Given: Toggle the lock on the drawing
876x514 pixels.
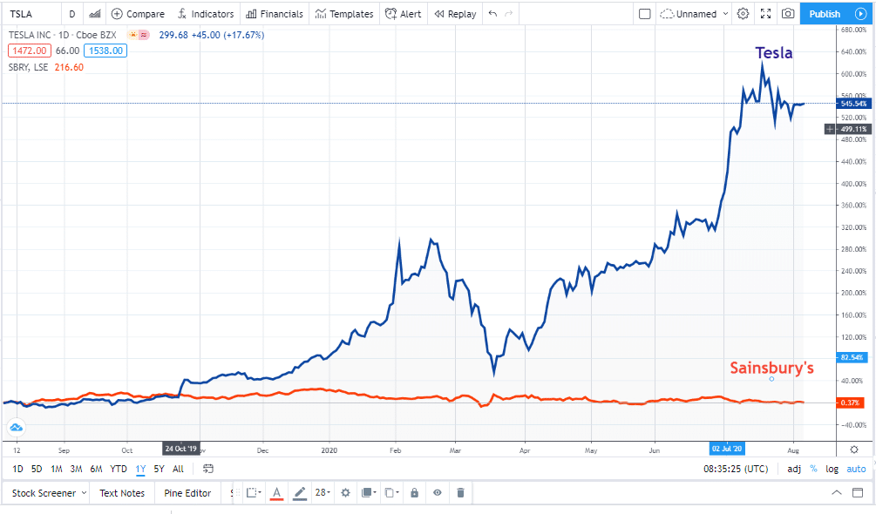Looking at the screenshot, I should pyautogui.click(x=414, y=493).
